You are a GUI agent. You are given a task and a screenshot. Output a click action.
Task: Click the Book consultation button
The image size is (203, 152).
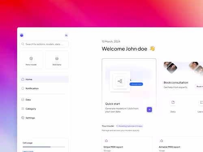pos(199,86)
